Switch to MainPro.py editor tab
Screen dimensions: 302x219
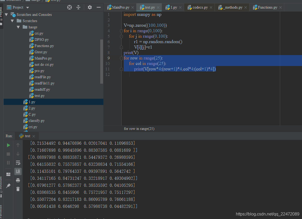click(x=121, y=8)
